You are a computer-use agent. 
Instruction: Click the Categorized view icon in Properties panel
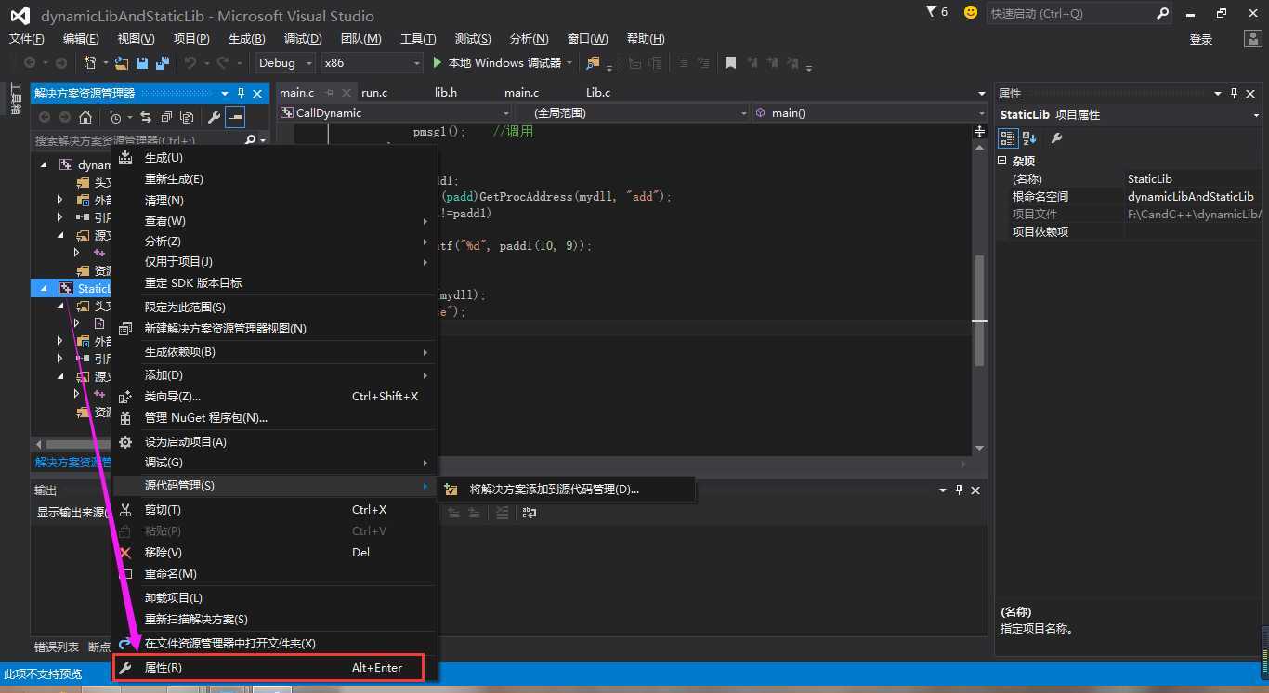(x=1008, y=138)
